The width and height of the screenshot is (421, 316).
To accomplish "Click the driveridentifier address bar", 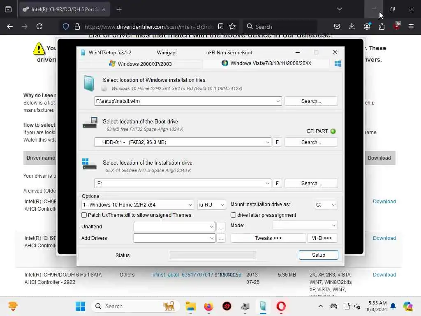I will pos(149,27).
